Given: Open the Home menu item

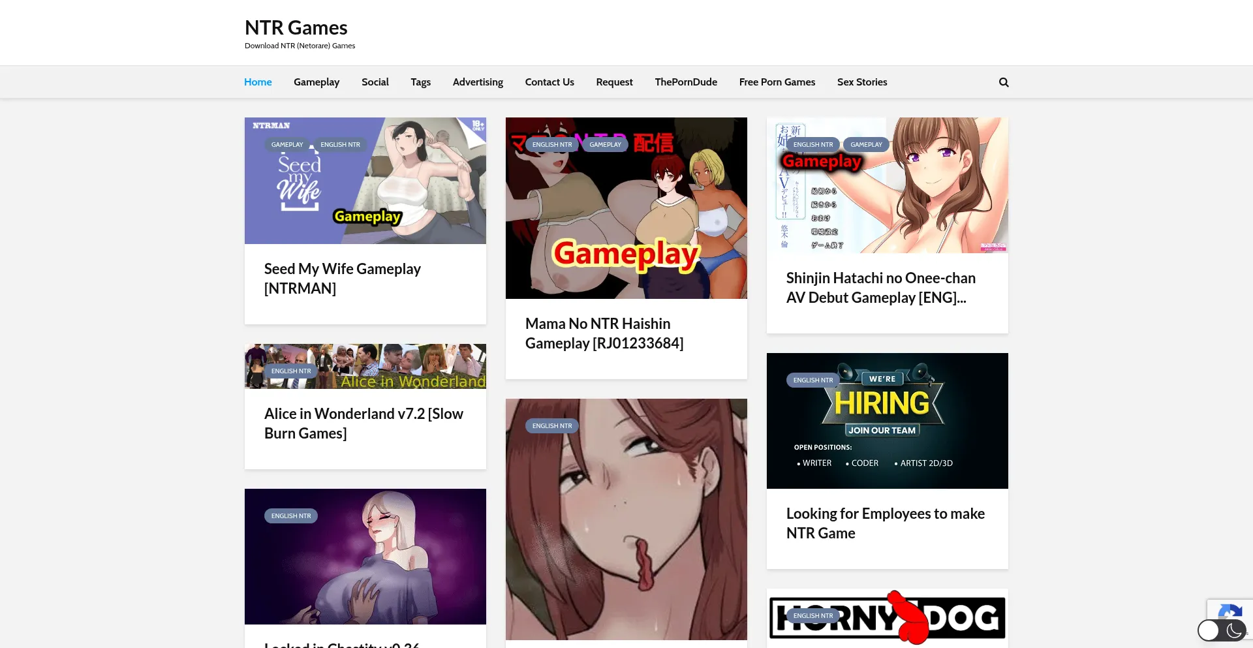Looking at the screenshot, I should pos(258,82).
